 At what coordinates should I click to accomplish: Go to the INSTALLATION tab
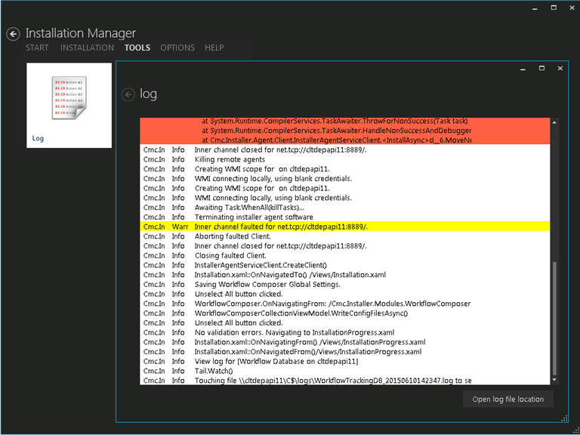click(87, 48)
